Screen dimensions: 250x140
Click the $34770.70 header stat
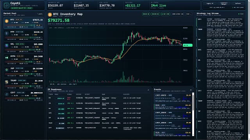click(x=107, y=5)
